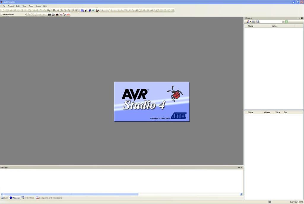Viewport: 304px width, 204px height.
Task: Click the Value column header in upper I/O list
Action: point(283,26)
